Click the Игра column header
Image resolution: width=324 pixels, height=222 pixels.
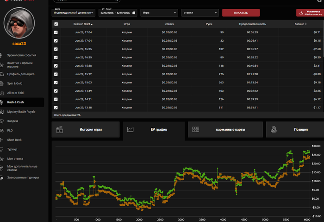127,24
